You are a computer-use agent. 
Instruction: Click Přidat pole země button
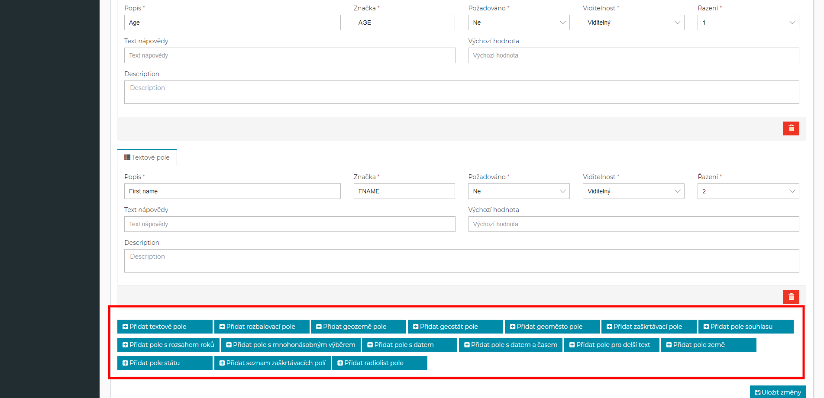click(x=709, y=345)
